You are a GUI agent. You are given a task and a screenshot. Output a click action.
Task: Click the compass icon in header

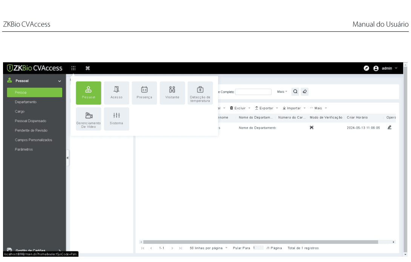pyautogui.click(x=366, y=68)
